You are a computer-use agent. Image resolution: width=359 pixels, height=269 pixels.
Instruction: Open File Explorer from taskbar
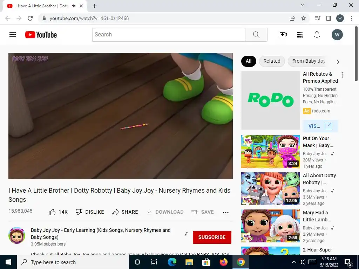click(x=189, y=262)
